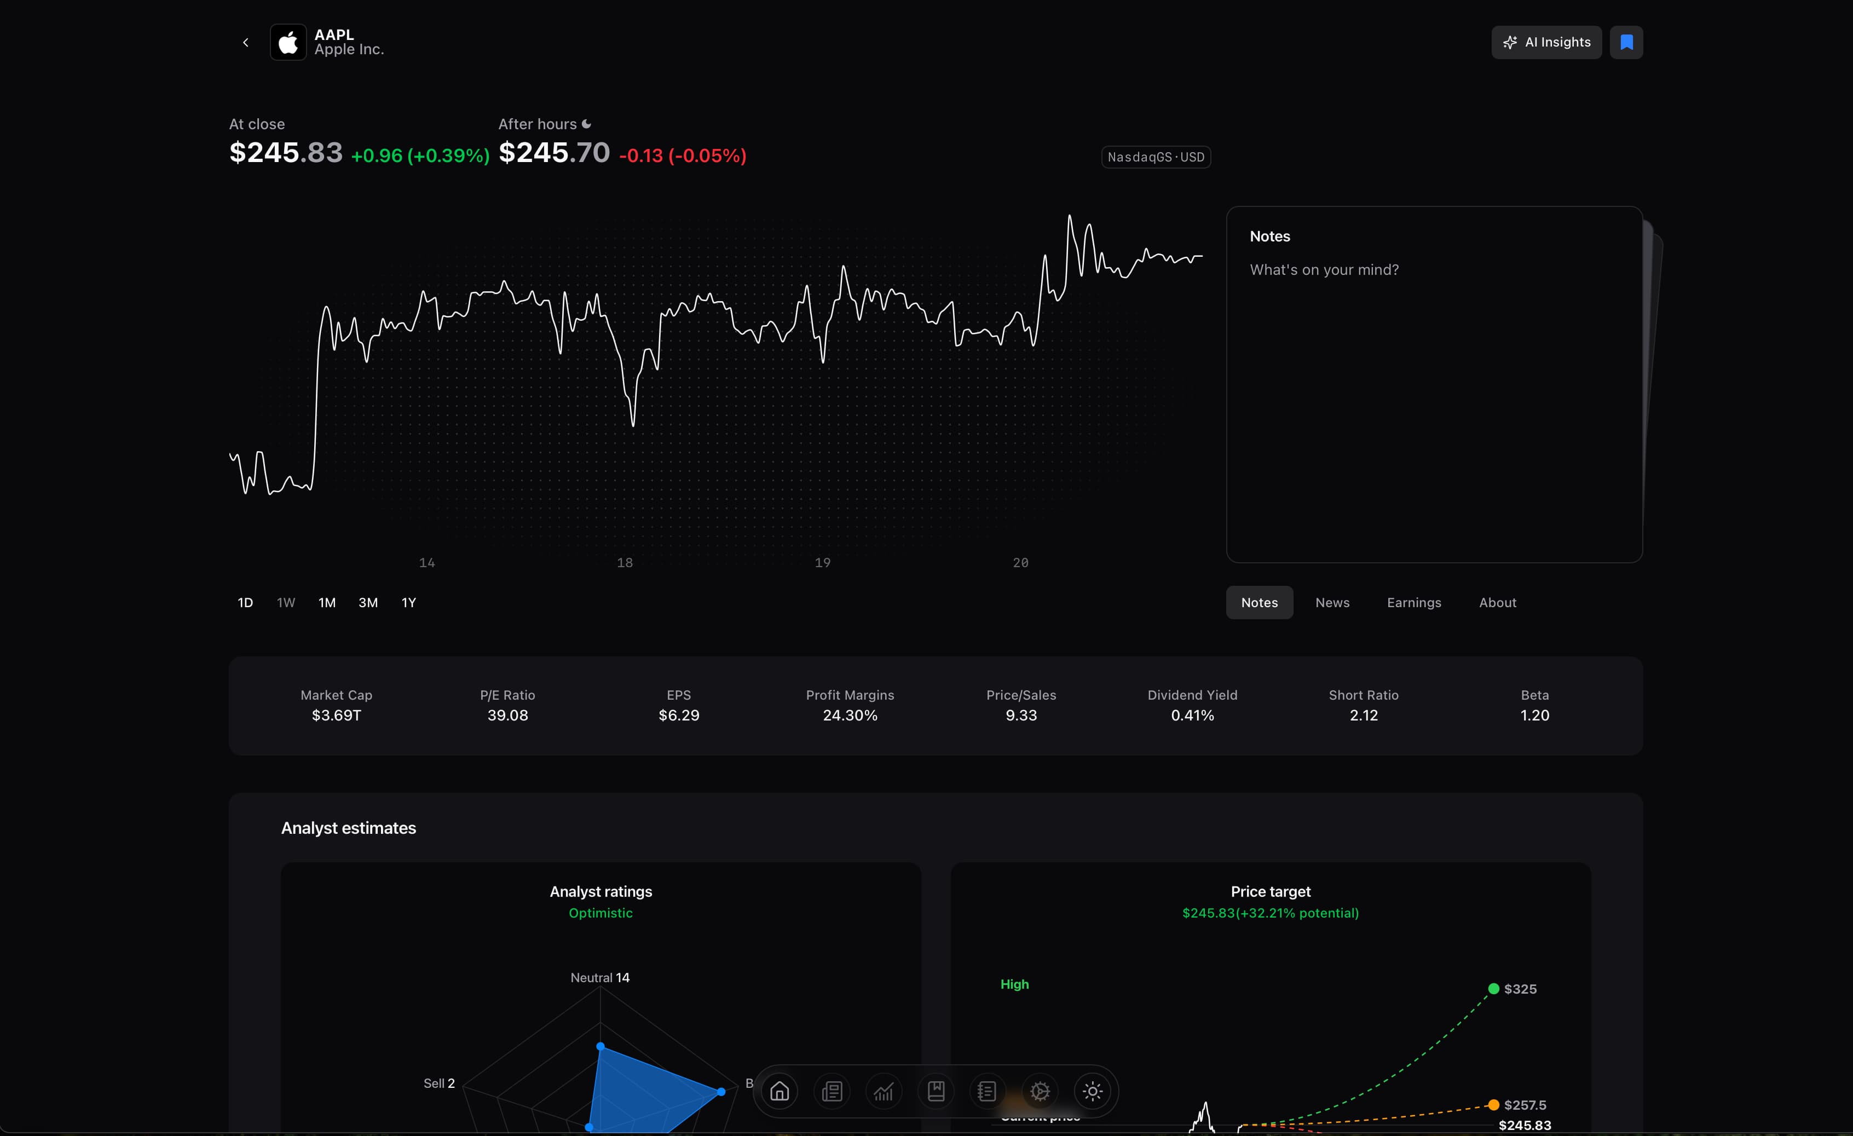Click the Sell 2 radar label
This screenshot has width=1853, height=1136.
coord(439,1083)
